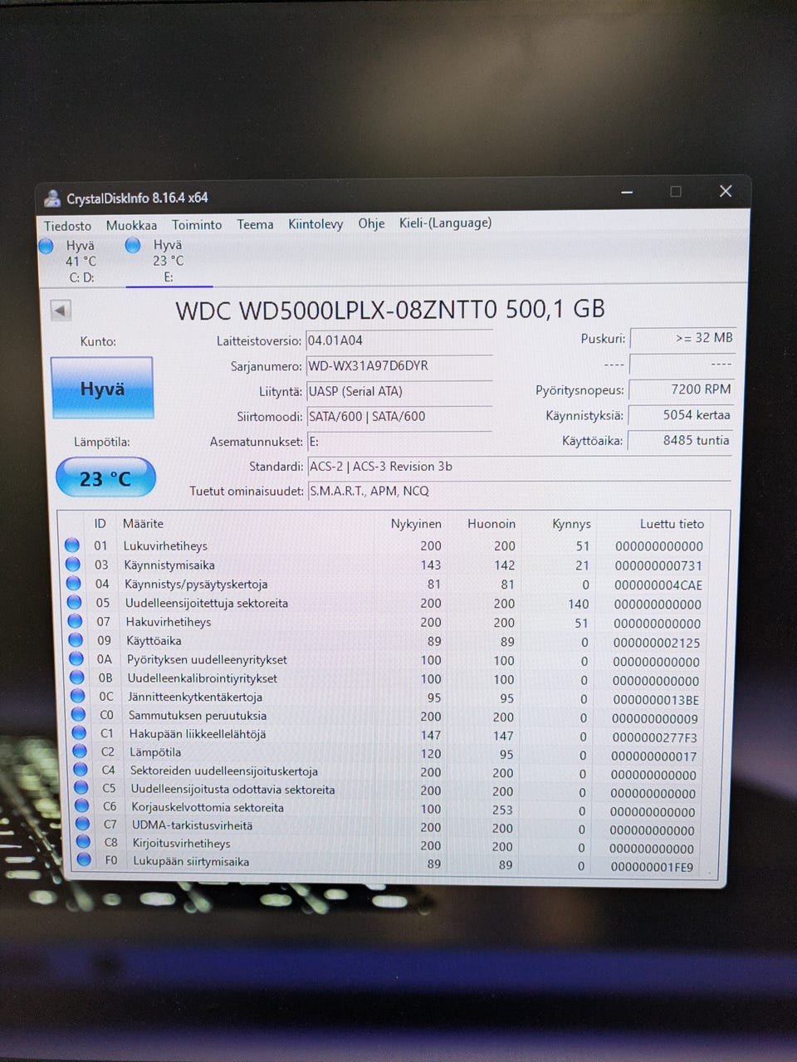Click the status dot for Sektoreiden uudelleensijoituskertoja

pyautogui.click(x=81, y=769)
